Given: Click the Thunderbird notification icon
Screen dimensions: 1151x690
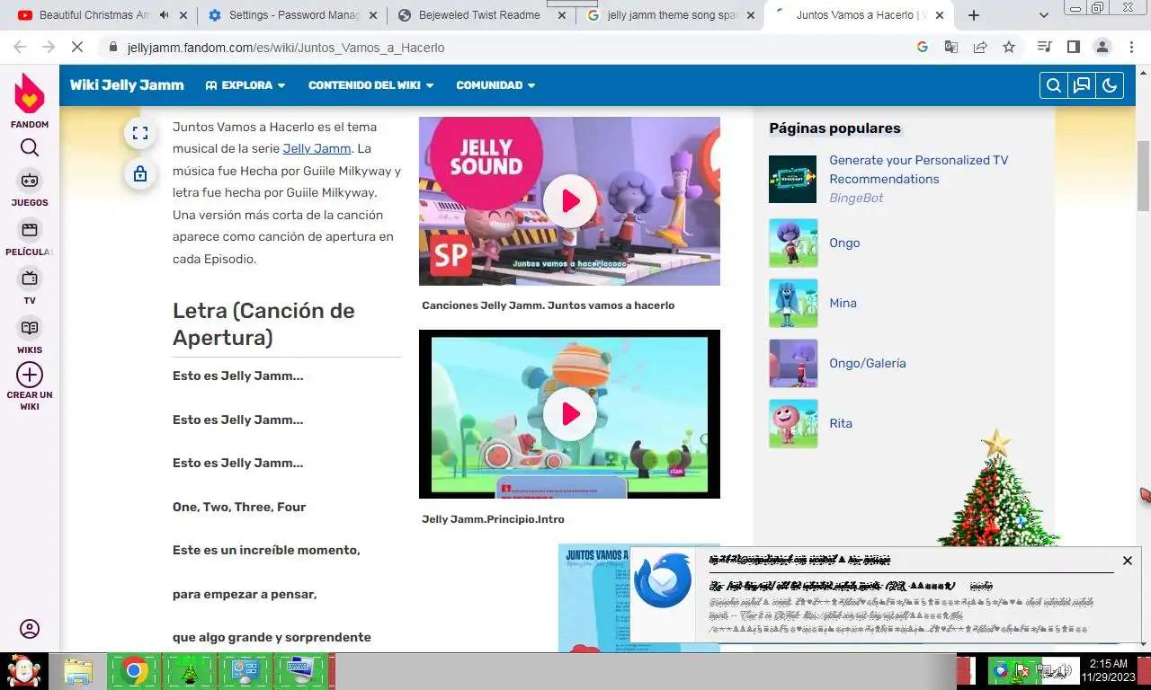Looking at the screenshot, I should (663, 581).
